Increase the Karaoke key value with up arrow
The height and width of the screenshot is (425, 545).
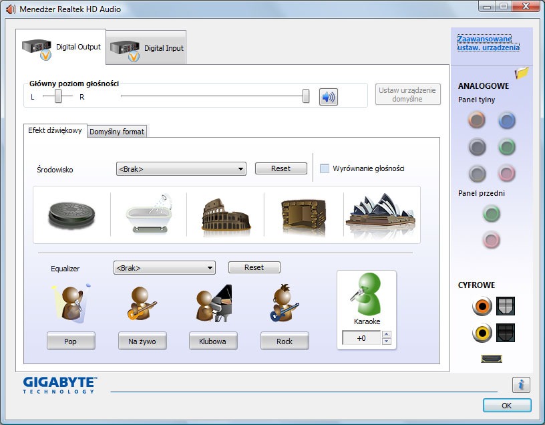pyautogui.click(x=386, y=334)
